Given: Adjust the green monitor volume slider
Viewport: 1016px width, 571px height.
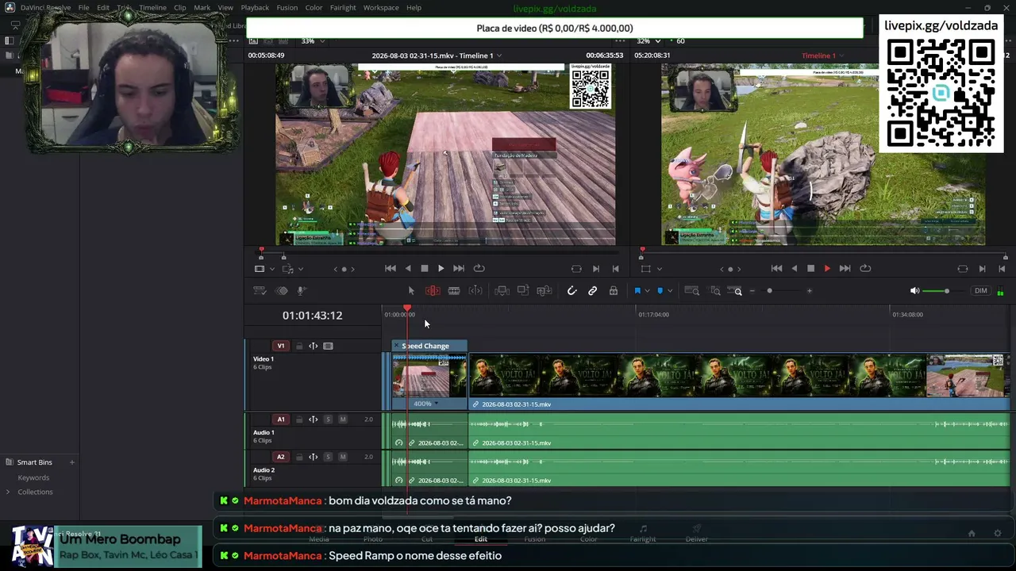Looking at the screenshot, I should pos(945,291).
